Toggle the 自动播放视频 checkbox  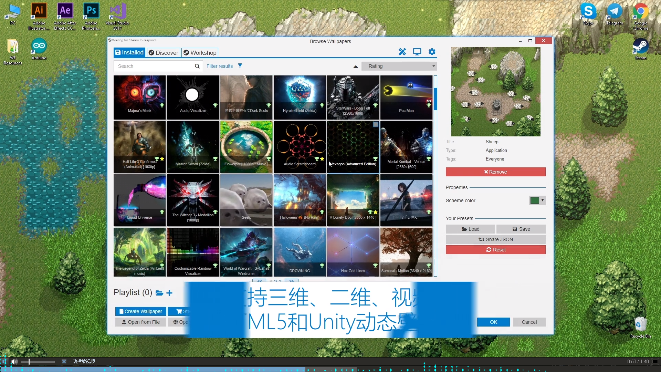pos(64,361)
